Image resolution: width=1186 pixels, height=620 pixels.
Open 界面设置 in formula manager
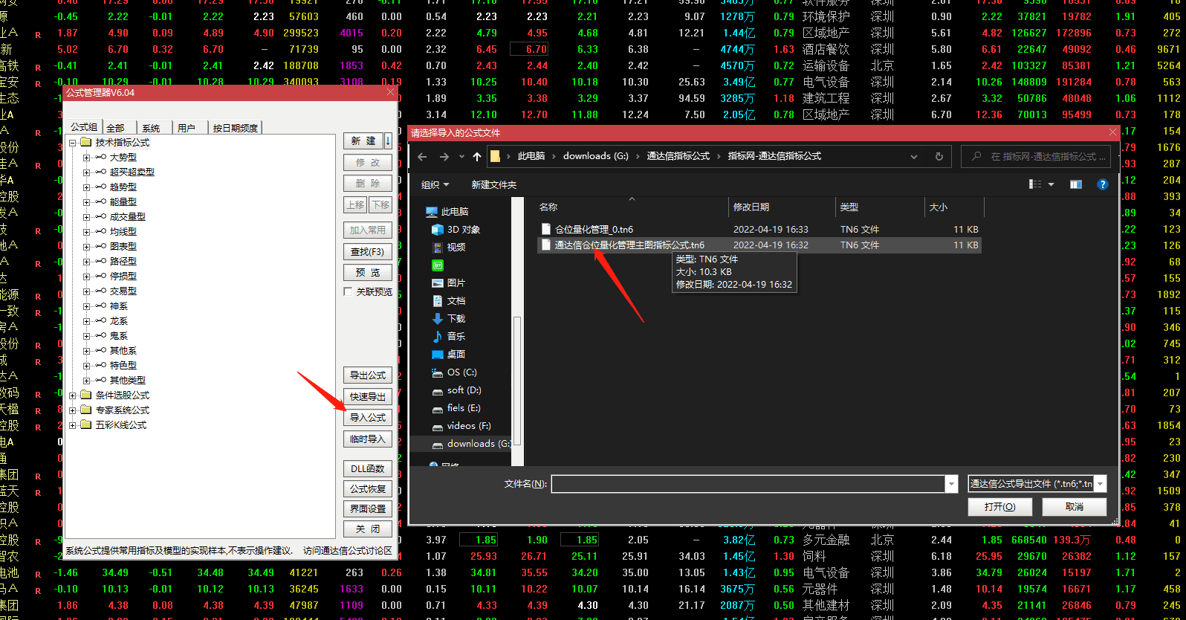368,509
